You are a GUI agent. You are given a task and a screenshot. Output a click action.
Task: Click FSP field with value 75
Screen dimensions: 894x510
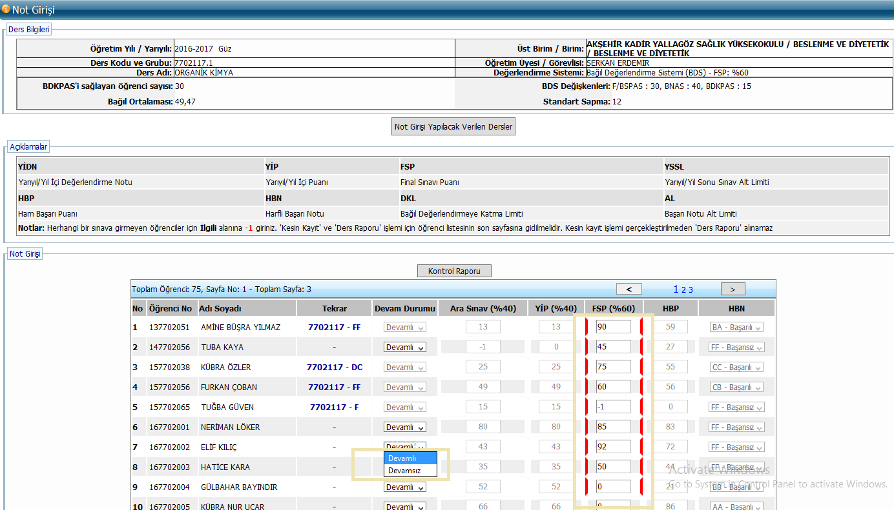(x=614, y=367)
